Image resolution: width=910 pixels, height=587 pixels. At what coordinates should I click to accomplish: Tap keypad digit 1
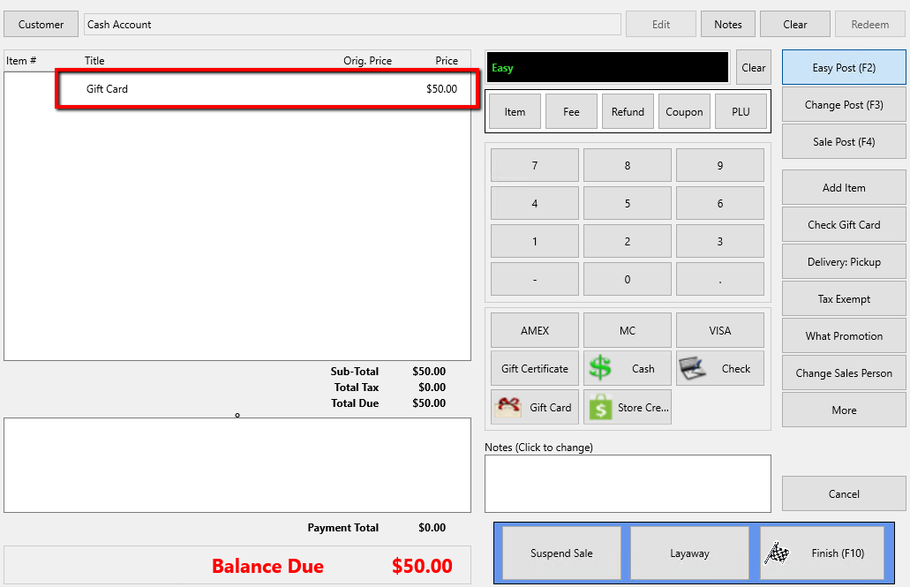(x=535, y=241)
